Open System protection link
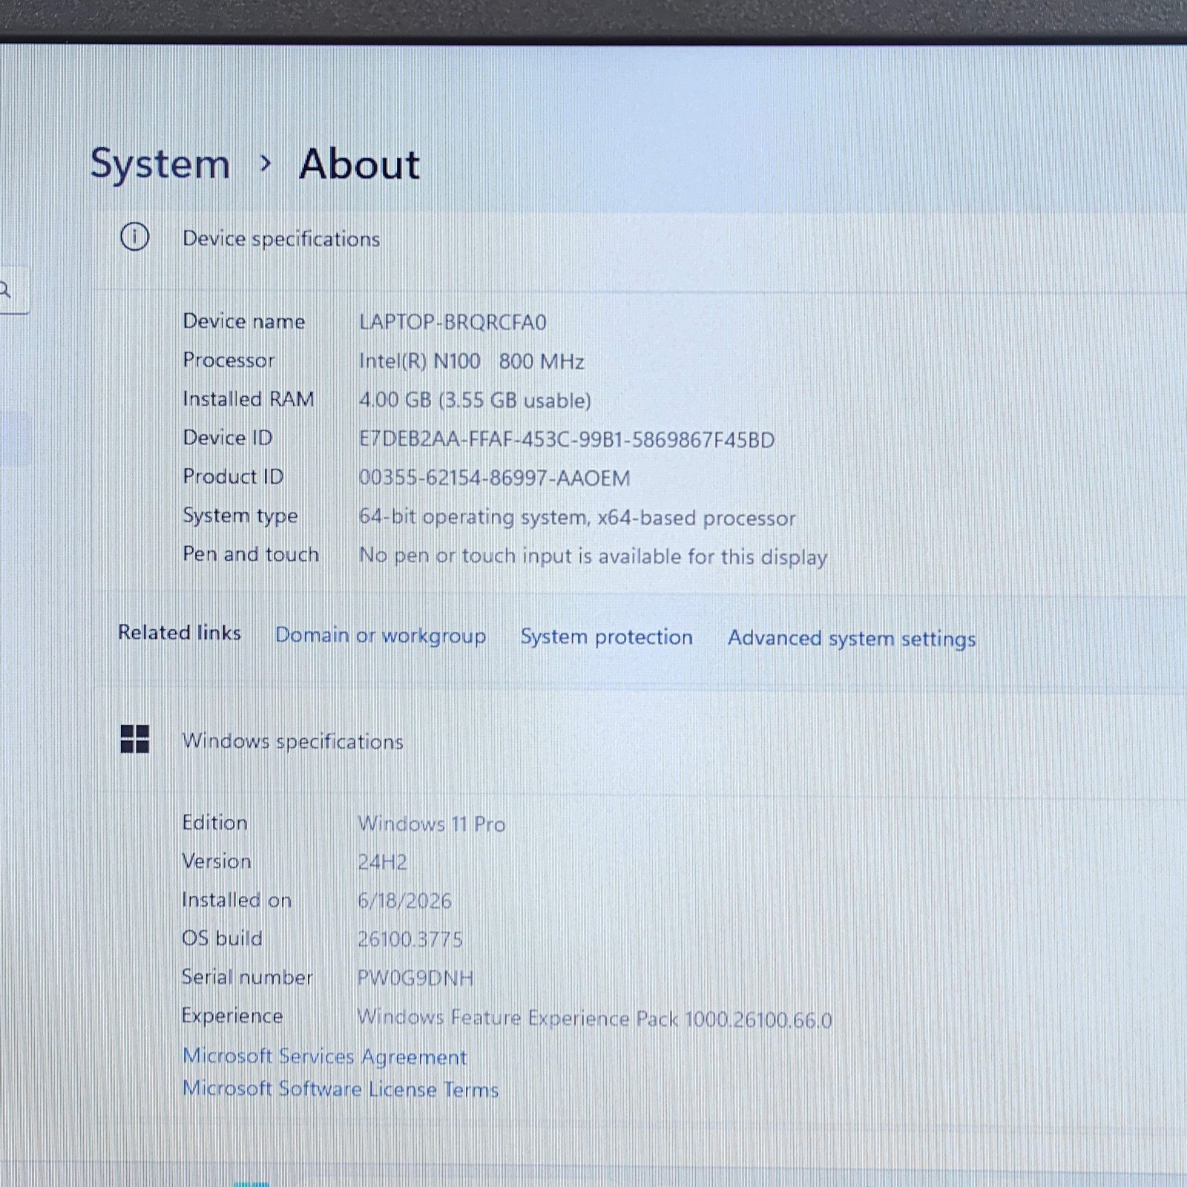 point(607,637)
